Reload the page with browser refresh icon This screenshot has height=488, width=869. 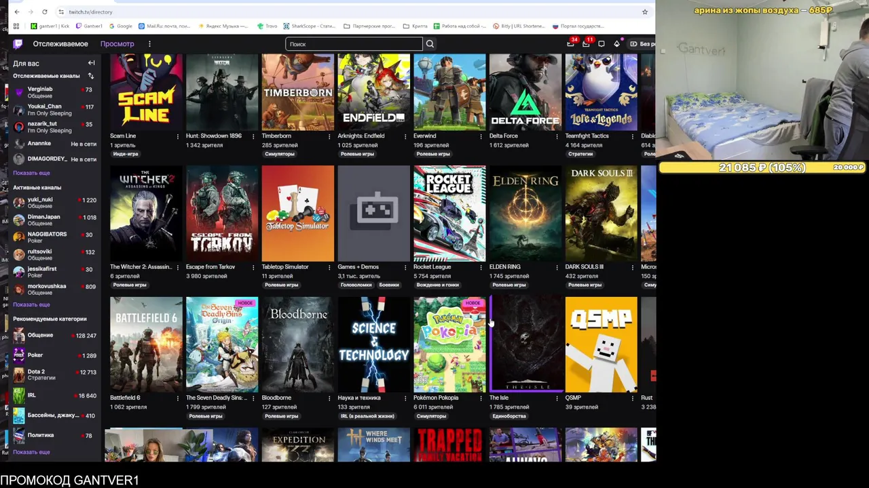pyautogui.click(x=44, y=12)
